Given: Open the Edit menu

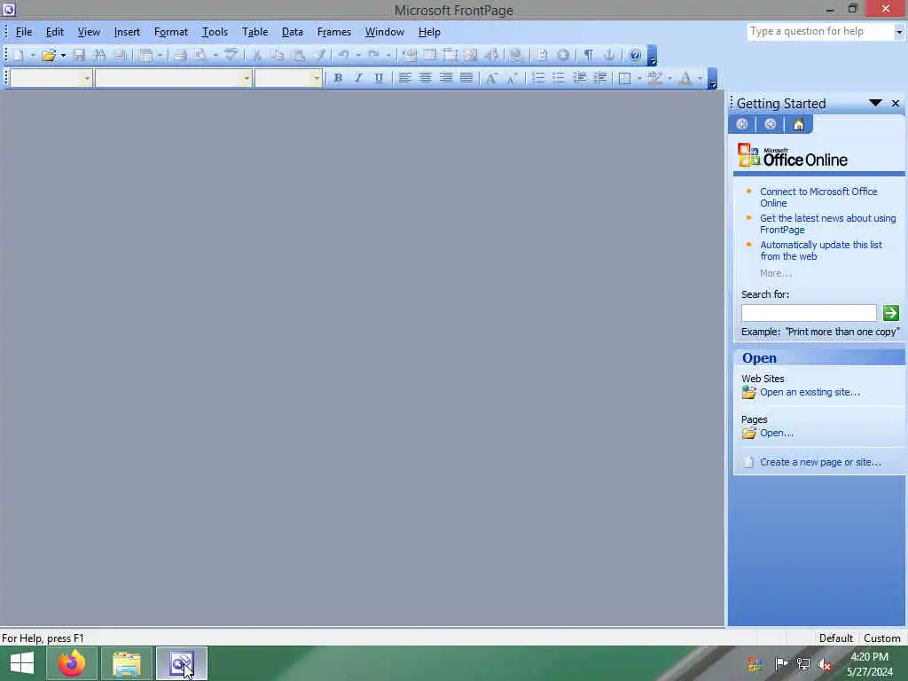Looking at the screenshot, I should pos(55,32).
